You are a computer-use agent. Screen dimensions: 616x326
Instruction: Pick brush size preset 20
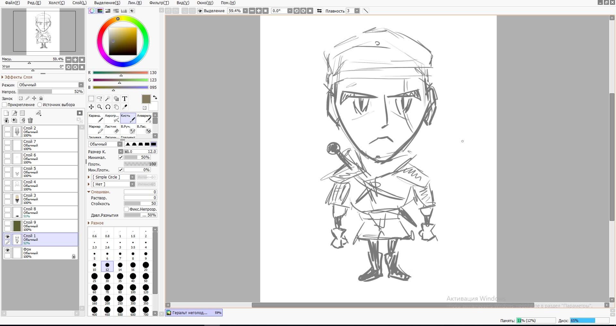pyautogui.click(x=146, y=266)
